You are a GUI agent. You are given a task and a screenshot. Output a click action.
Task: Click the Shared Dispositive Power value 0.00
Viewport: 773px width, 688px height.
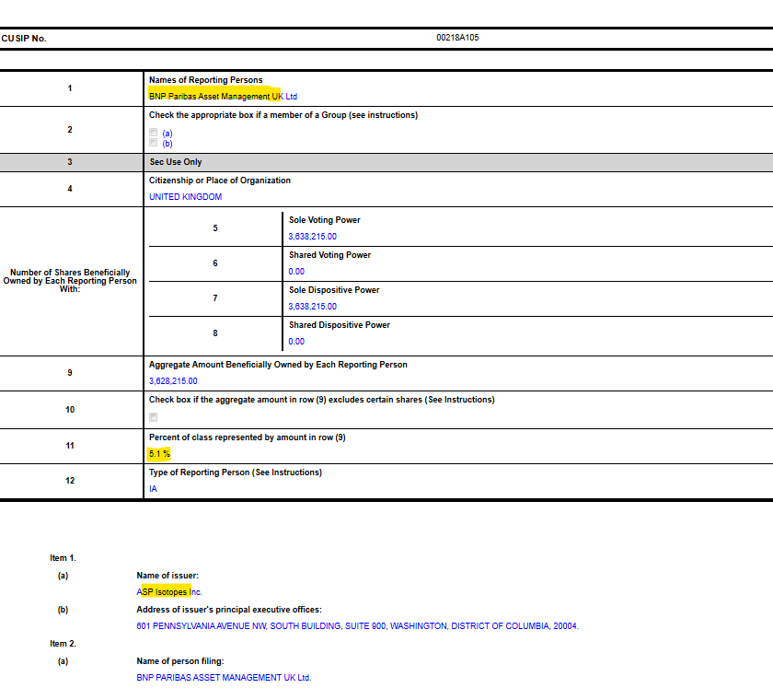point(296,342)
